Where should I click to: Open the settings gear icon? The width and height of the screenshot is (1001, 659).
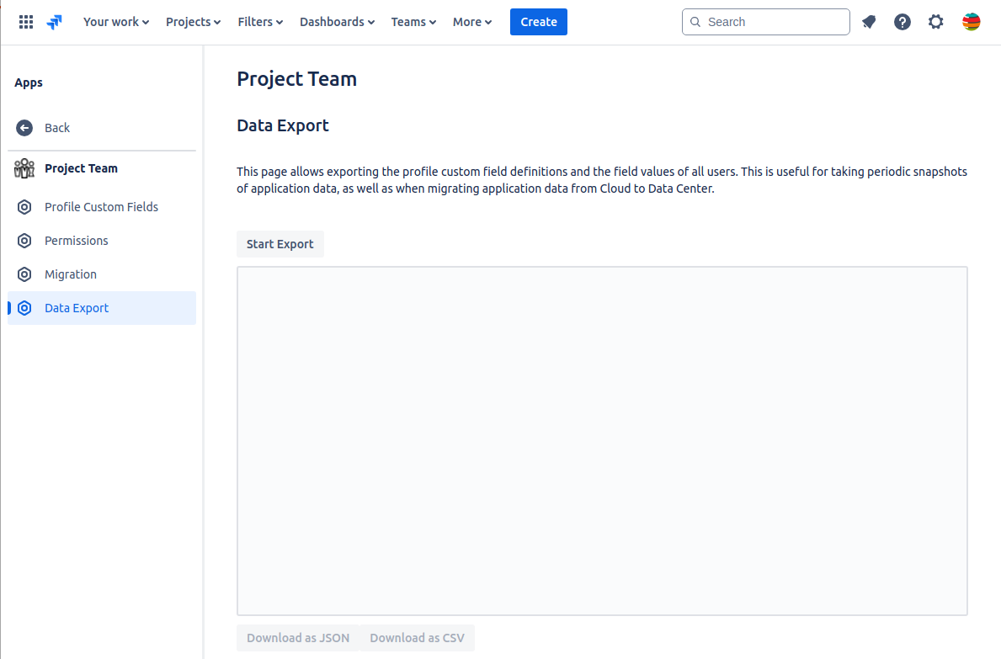[936, 22]
